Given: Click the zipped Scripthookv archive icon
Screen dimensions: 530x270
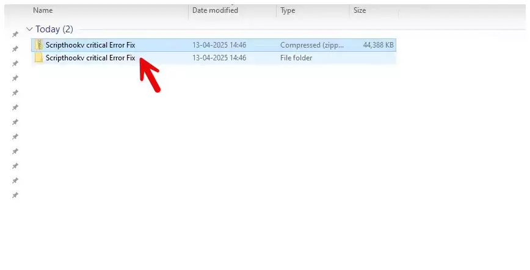Looking at the screenshot, I should point(39,44).
